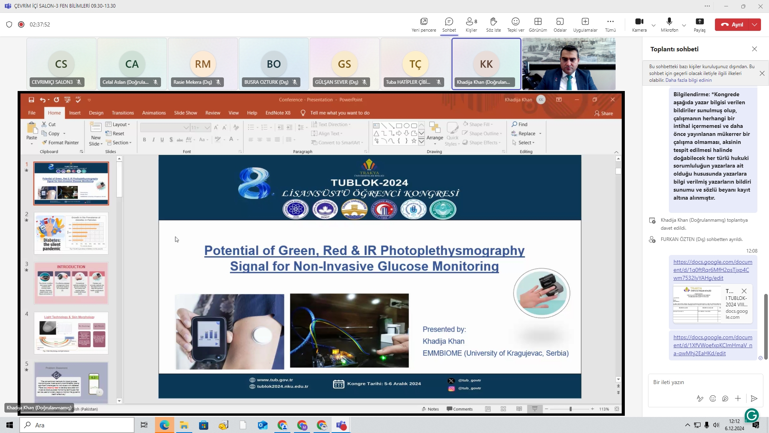The width and height of the screenshot is (769, 433).
Task: Open the Sohbet chat panel
Action: pyautogui.click(x=449, y=24)
